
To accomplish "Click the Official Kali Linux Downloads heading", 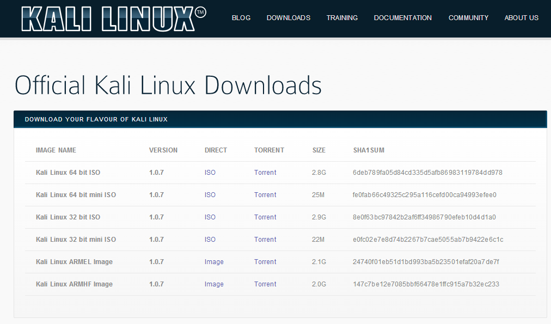I will (x=168, y=85).
